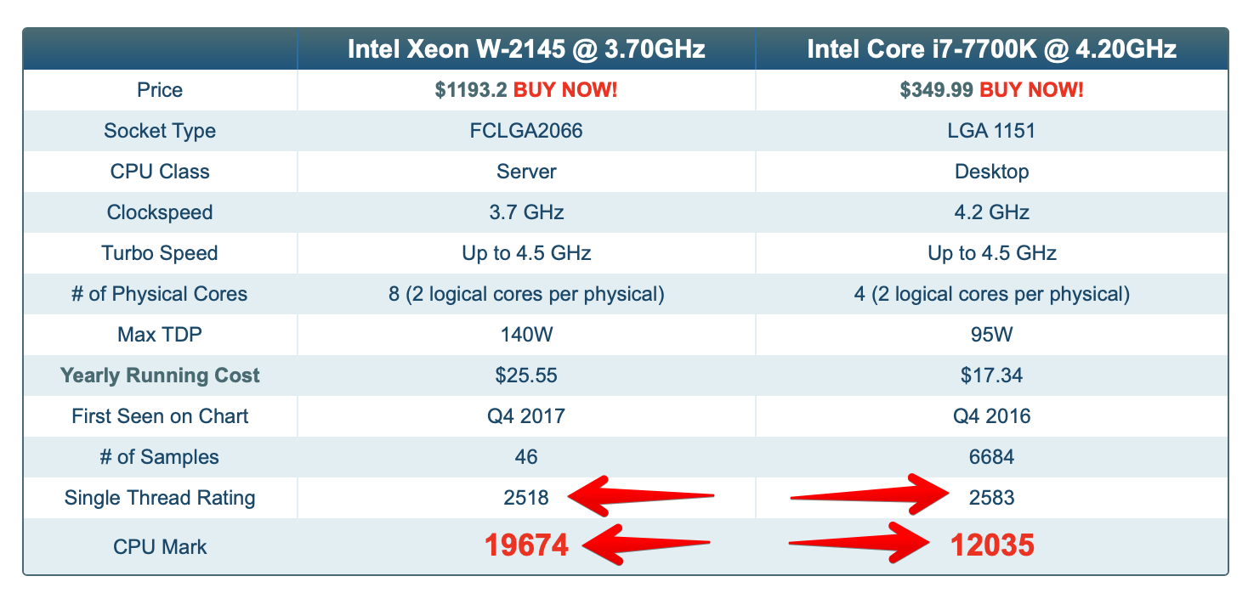The height and width of the screenshot is (593, 1248).
Task: Select the Intel Xeon W-2145 column header
Action: 526,49
